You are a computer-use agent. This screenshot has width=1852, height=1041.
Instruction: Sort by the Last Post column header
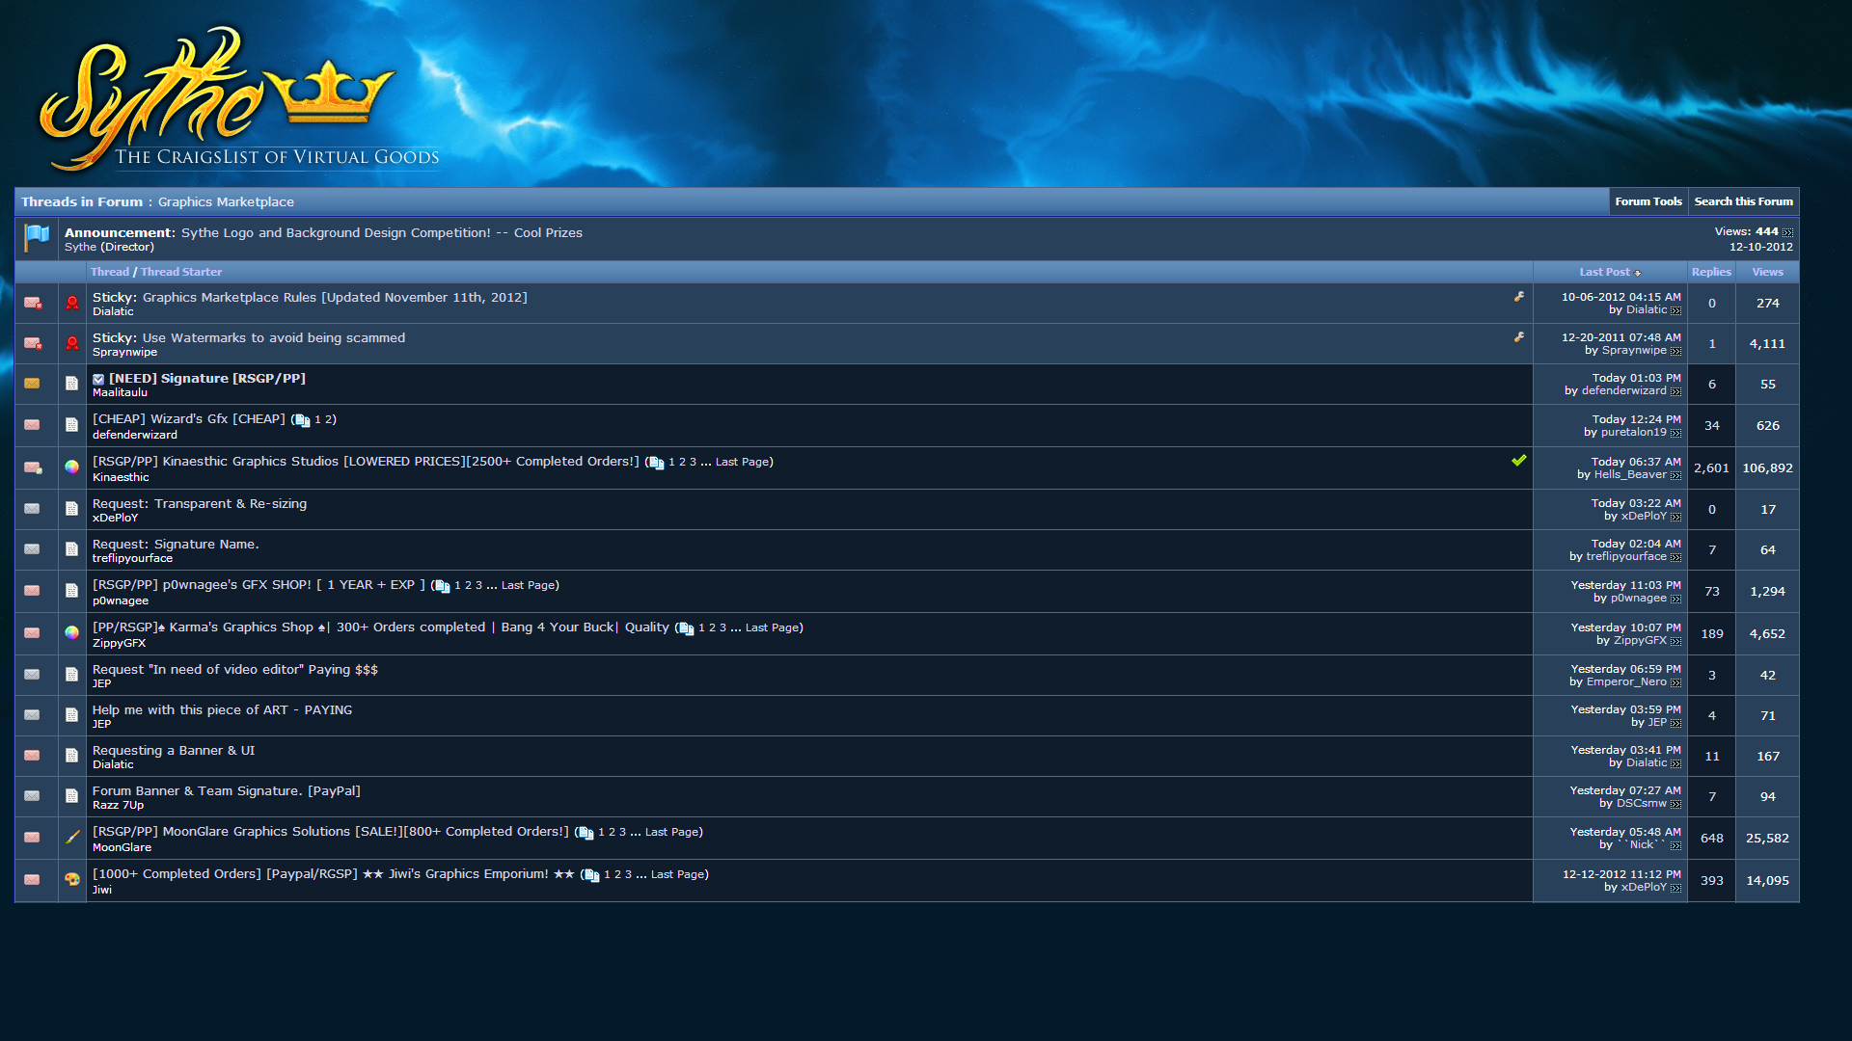click(x=1604, y=272)
